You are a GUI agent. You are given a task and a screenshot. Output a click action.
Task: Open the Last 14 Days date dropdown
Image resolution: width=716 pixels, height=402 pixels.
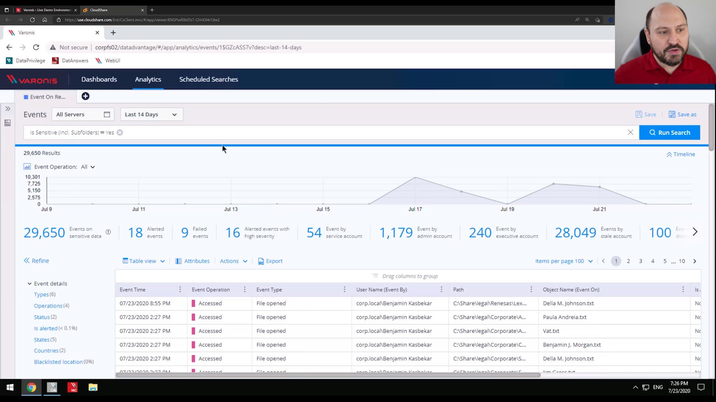click(x=151, y=114)
